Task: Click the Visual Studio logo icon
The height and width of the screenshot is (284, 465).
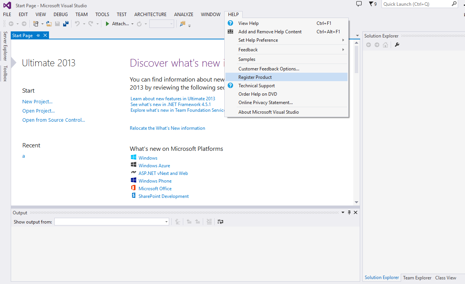Action: click(7, 5)
